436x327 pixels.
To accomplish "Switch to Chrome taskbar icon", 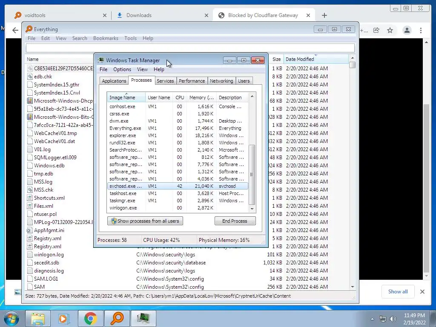I will coord(90,318).
